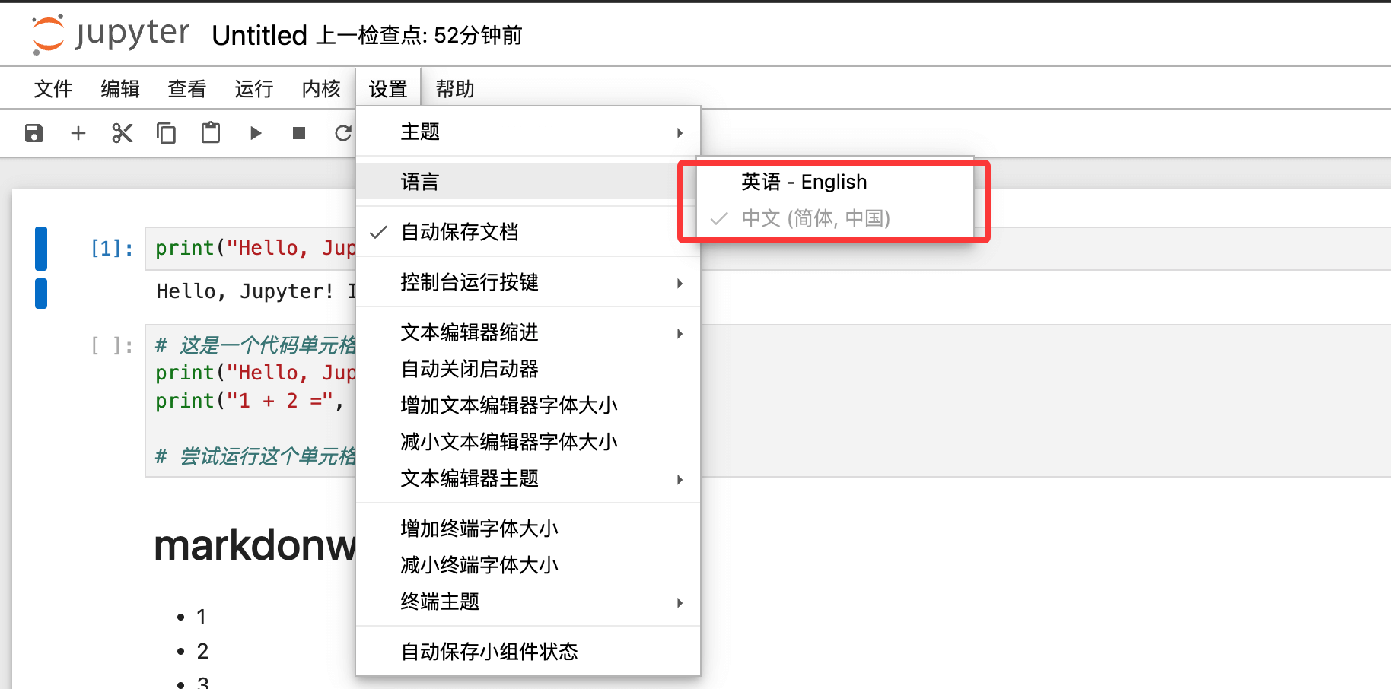Toggle the 自动保存文档 option
The height and width of the screenshot is (689, 1391).
(460, 232)
